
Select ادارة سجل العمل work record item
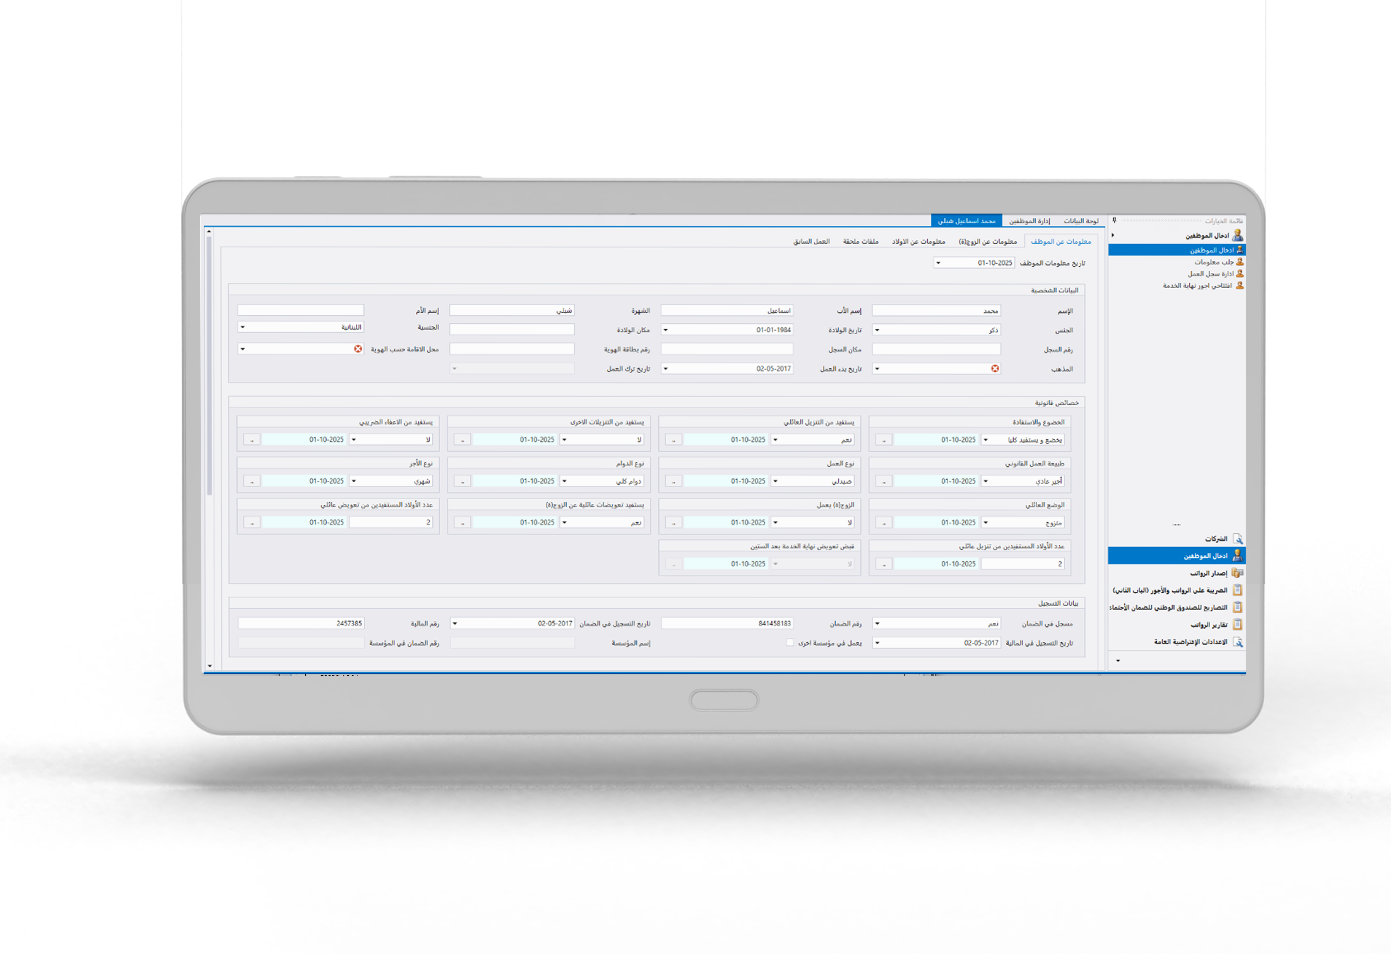1211,273
